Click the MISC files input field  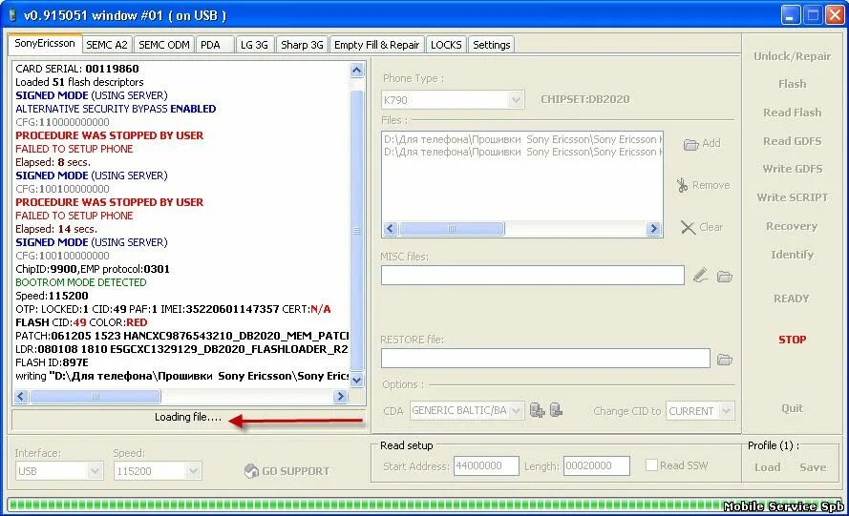(x=532, y=276)
